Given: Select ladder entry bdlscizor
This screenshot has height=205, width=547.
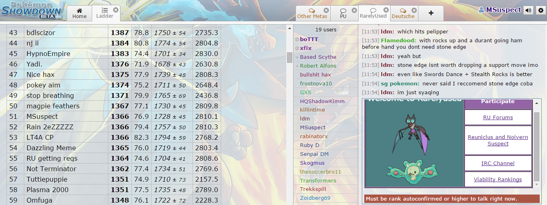Looking at the screenshot, I should [114, 33].
